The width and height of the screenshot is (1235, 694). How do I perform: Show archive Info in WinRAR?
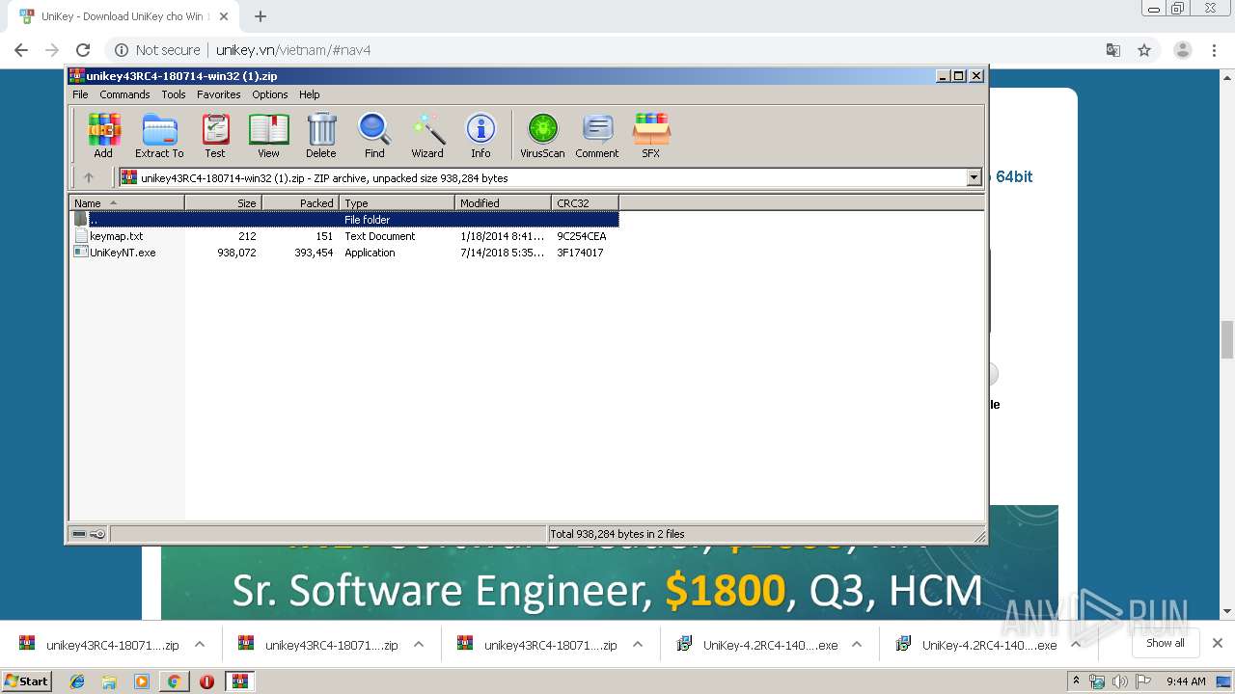click(x=480, y=135)
